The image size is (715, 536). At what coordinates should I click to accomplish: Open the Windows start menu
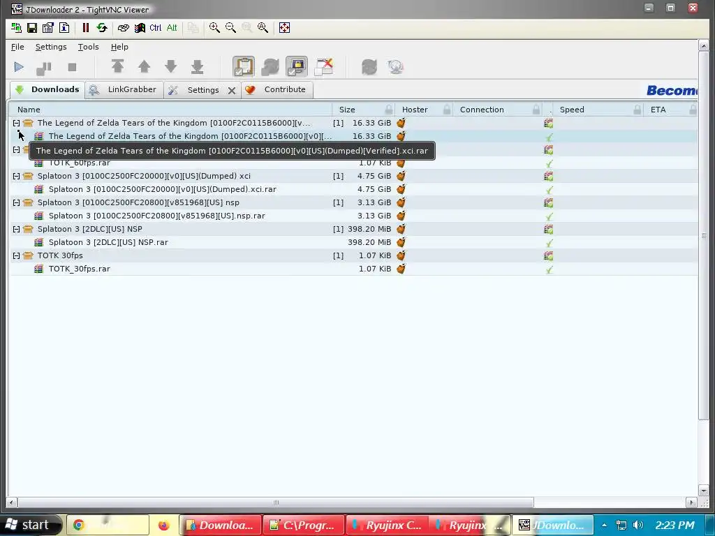[x=29, y=525]
